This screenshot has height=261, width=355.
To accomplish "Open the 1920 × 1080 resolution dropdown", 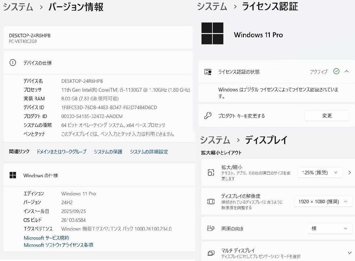I will pyautogui.click(x=323, y=202).
